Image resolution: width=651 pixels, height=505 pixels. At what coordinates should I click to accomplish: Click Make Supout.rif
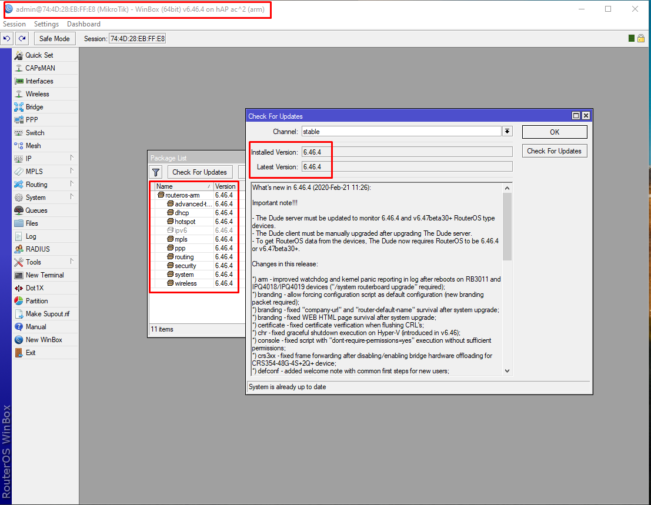pos(45,314)
